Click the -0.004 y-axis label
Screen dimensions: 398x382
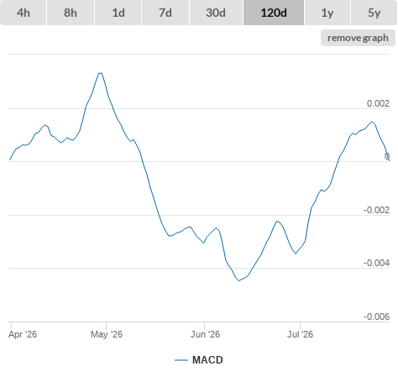[376, 263]
